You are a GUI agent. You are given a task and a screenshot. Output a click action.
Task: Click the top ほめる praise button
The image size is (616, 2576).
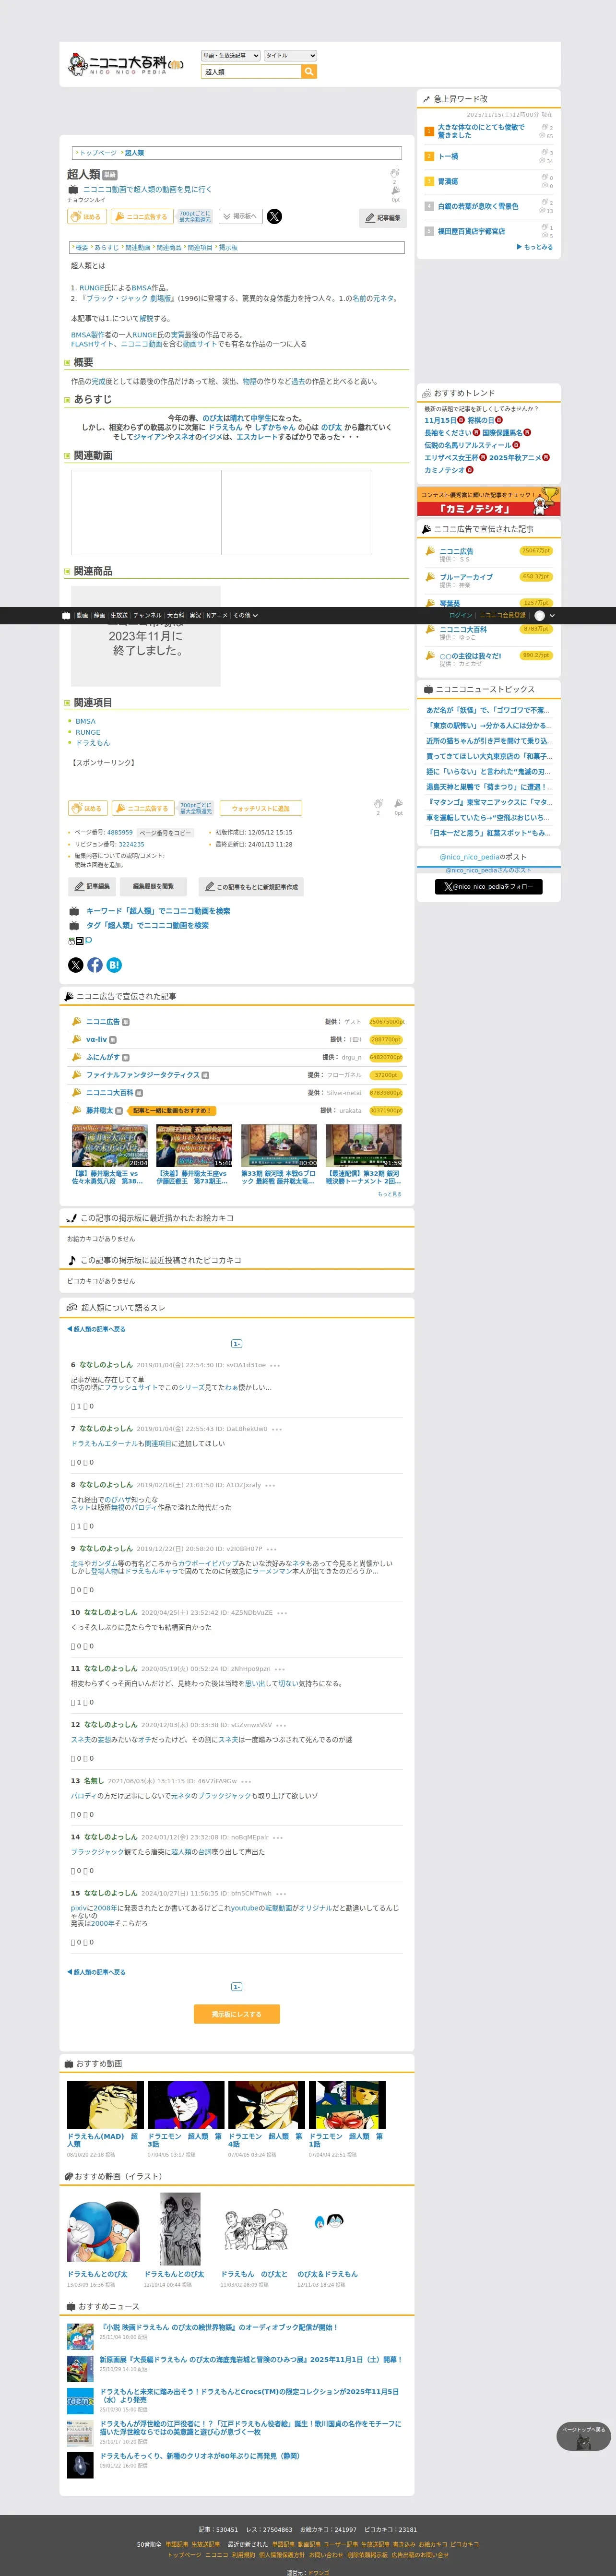pos(87,217)
